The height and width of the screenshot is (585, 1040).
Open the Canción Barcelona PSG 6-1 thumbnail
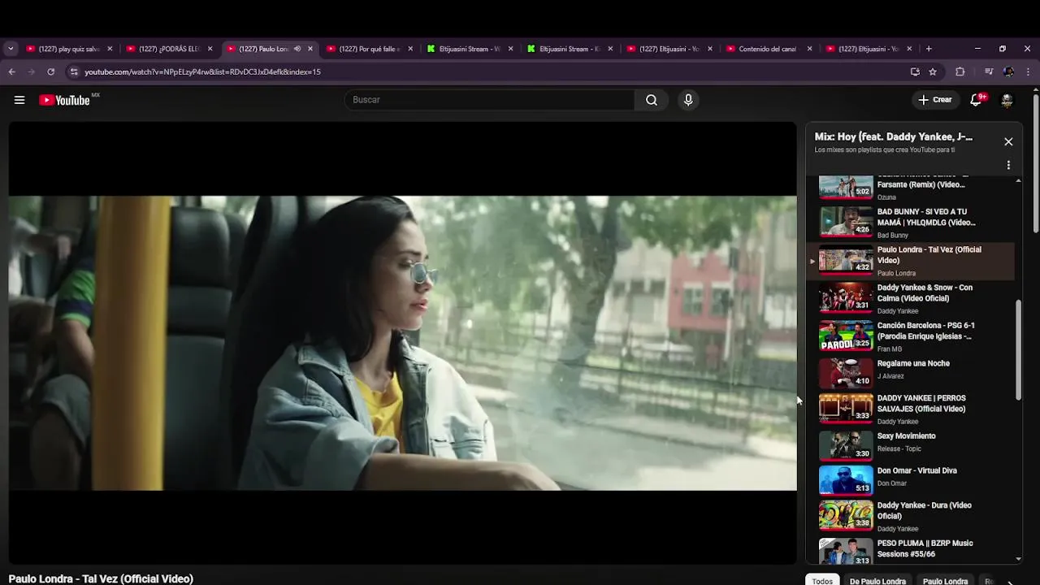point(846,335)
